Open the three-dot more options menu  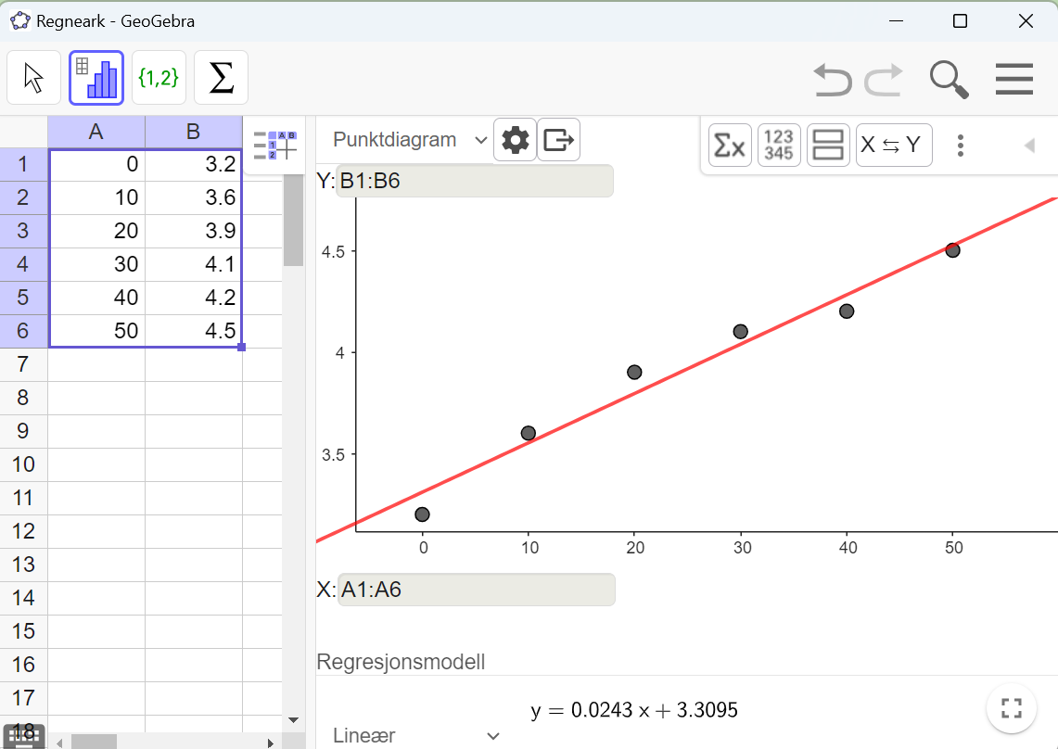pos(961,146)
